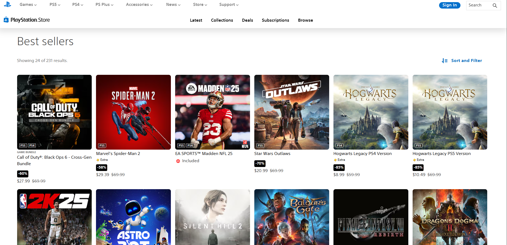This screenshot has height=245, width=507.
Task: Click the $8.99 price text
Action: pyautogui.click(x=339, y=175)
